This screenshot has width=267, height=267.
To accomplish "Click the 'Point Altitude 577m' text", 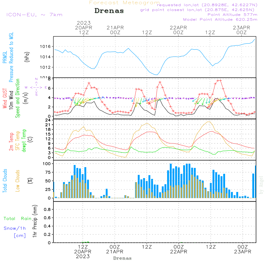I will (233, 15).
